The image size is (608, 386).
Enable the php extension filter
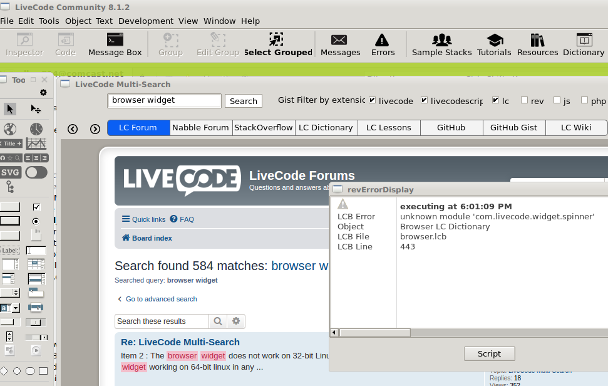click(x=584, y=100)
